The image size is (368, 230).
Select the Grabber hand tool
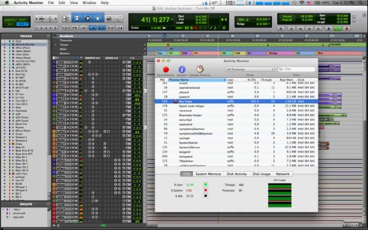coord(98,18)
